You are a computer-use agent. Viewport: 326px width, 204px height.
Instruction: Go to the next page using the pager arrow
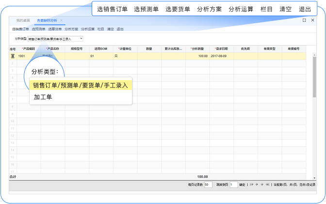(262, 185)
